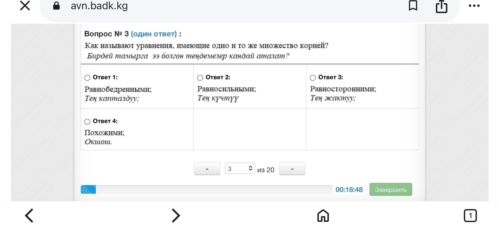Bookmark this page with the bookmark icon
This screenshot has width=499, height=230.
[413, 5]
